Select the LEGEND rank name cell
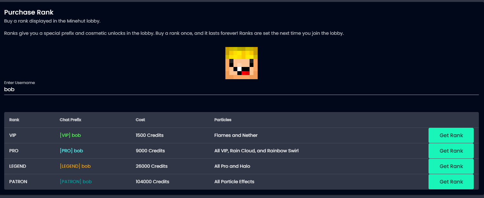The image size is (484, 198). point(18,166)
